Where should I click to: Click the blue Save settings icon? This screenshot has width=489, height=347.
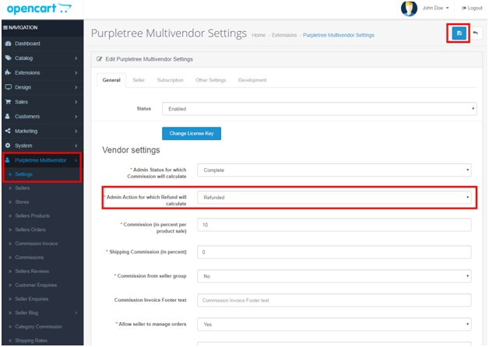pyautogui.click(x=459, y=33)
